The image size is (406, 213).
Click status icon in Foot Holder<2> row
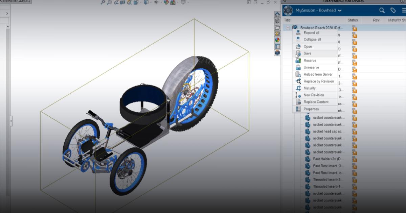(x=354, y=159)
